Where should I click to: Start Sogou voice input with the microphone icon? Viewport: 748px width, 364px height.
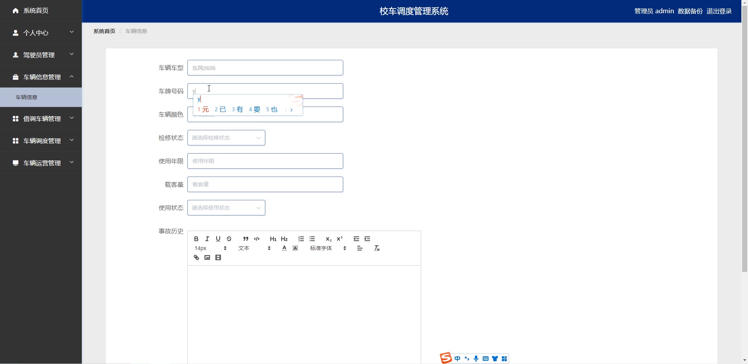pyautogui.click(x=476, y=358)
